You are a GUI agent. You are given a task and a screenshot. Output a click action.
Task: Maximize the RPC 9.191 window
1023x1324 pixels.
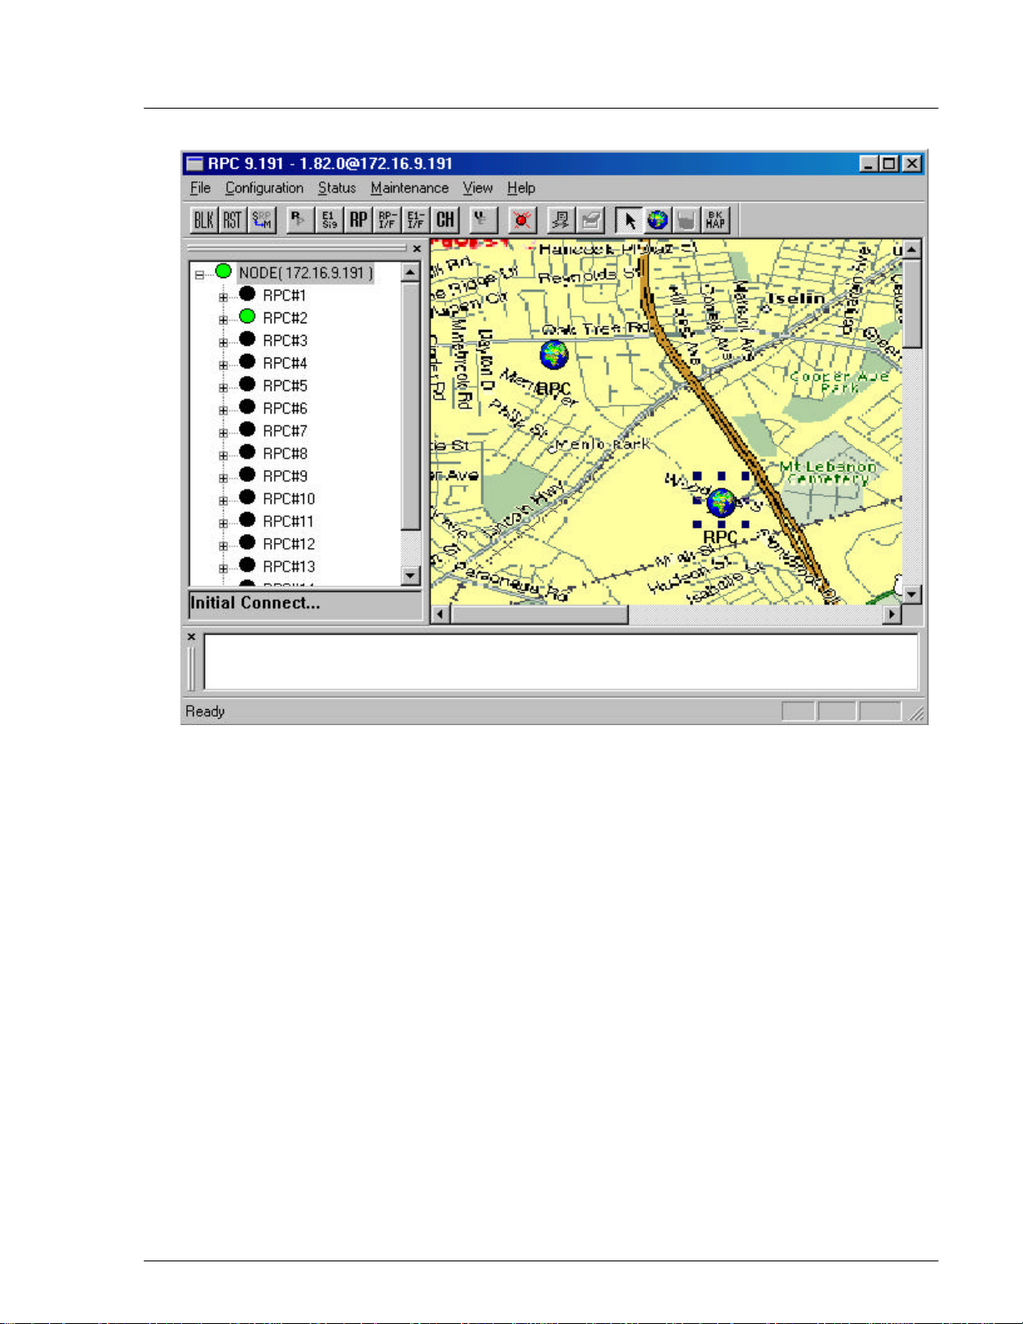[889, 164]
